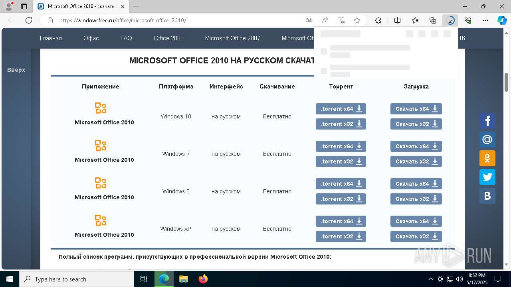The image size is (511, 287).
Task: Share page on Facebook
Action: 487,121
